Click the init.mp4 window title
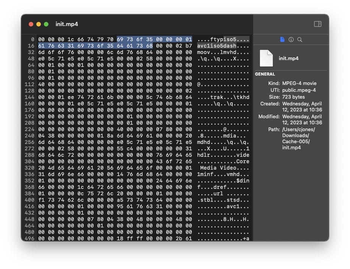The height and width of the screenshot is (269, 350). coord(67,24)
